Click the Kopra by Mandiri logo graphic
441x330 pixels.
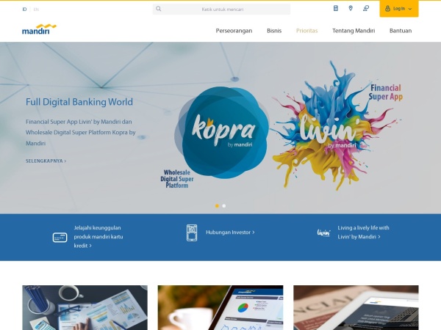(x=221, y=132)
